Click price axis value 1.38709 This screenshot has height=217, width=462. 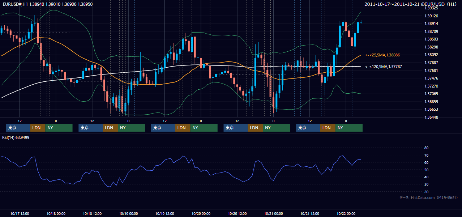(x=431, y=31)
